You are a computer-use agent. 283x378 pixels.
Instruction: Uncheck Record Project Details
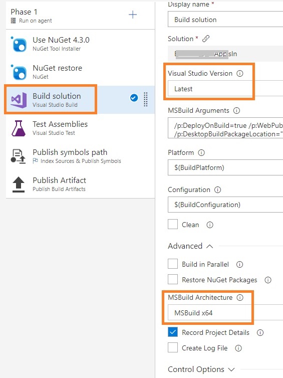[x=173, y=332]
